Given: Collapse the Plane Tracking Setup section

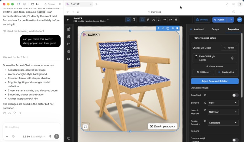Looking at the screenshot, I should point(192,38).
